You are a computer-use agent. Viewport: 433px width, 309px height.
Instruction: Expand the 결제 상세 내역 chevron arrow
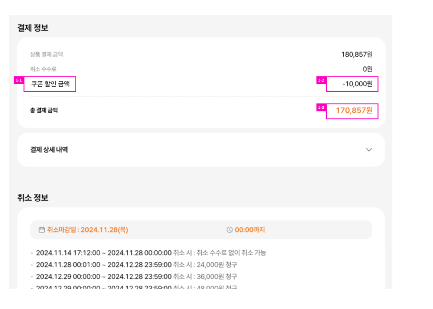(369, 150)
